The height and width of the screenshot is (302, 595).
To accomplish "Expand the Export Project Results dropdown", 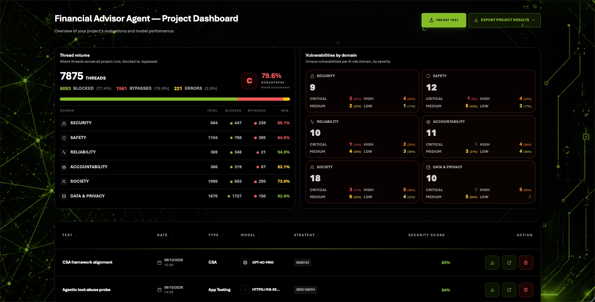I will tap(505, 20).
